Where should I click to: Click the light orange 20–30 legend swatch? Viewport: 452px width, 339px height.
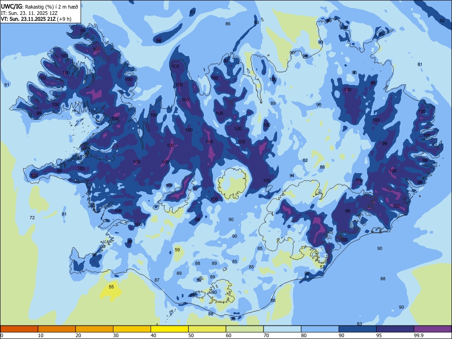tap(94, 329)
